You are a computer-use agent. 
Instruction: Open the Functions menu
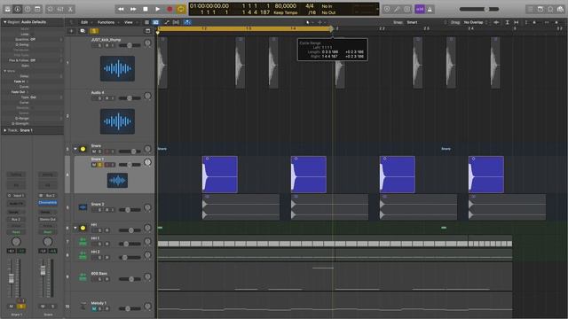106,22
